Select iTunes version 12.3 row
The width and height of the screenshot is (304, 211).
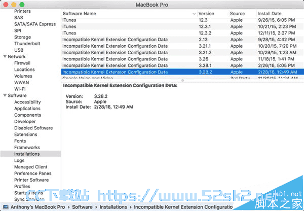click(182, 20)
